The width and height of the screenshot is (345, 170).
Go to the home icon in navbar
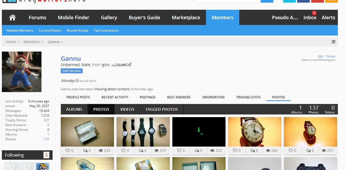[x=12, y=18]
